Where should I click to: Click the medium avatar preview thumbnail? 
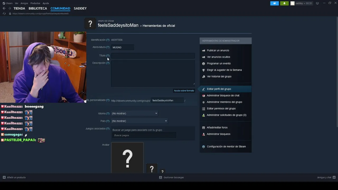click(152, 168)
